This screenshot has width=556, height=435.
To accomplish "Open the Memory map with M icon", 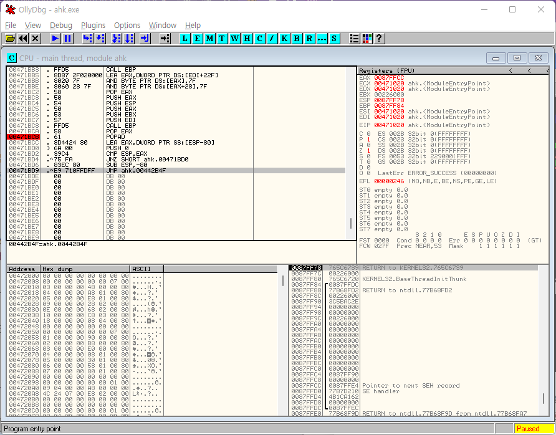I will pyautogui.click(x=209, y=38).
